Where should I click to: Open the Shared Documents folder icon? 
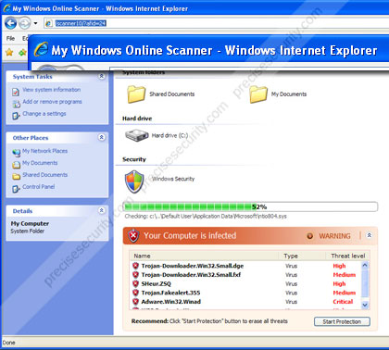136,94
